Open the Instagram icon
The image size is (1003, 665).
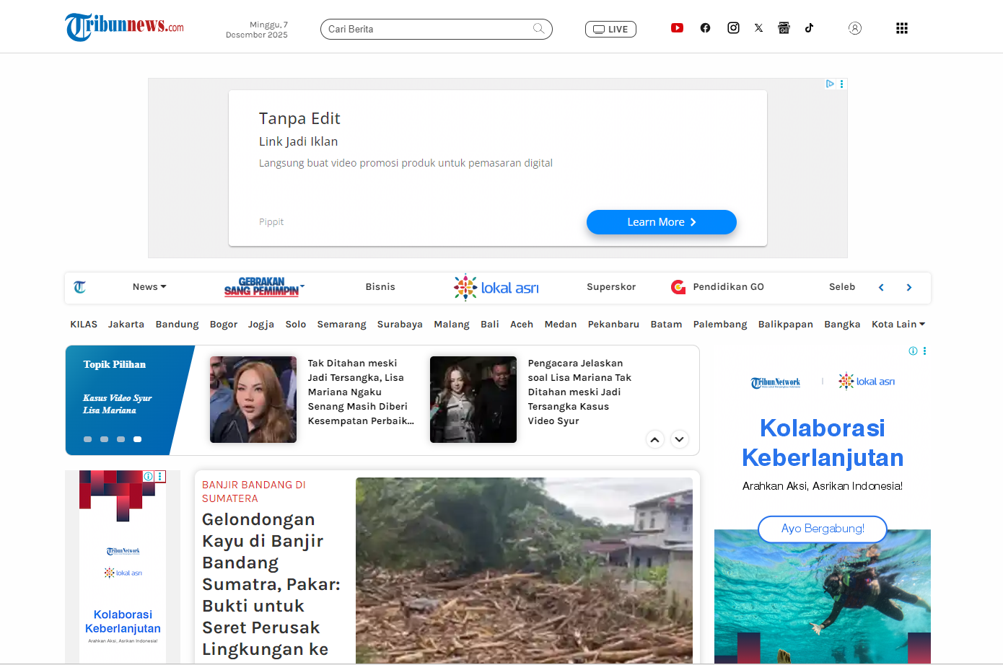tap(733, 27)
